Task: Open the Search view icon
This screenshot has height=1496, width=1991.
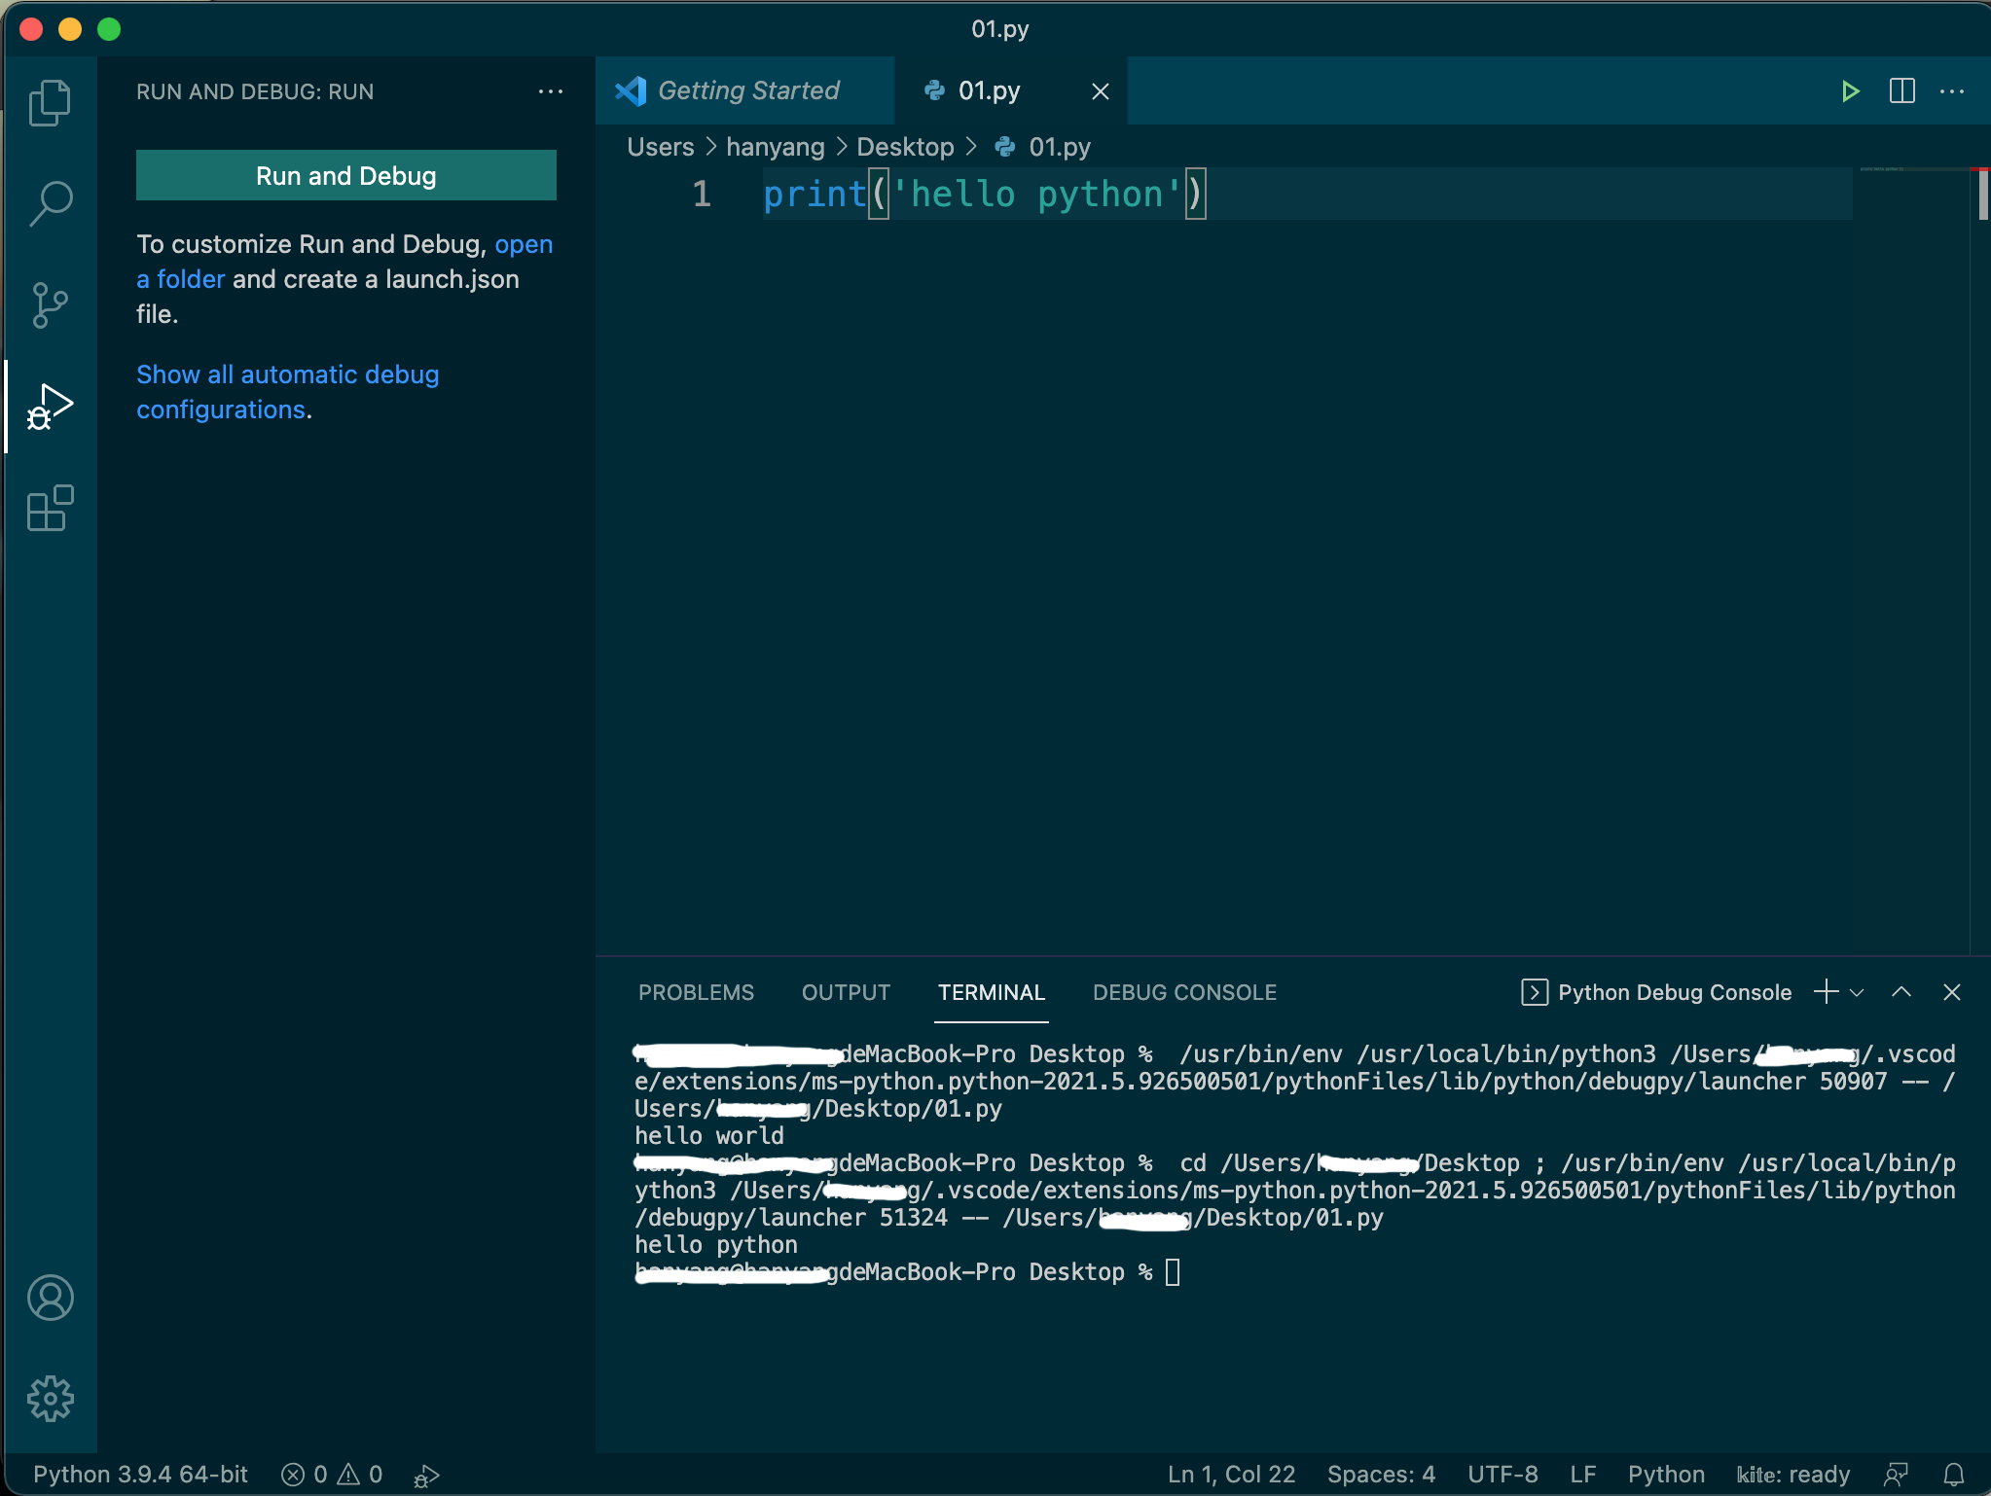Action: click(51, 202)
